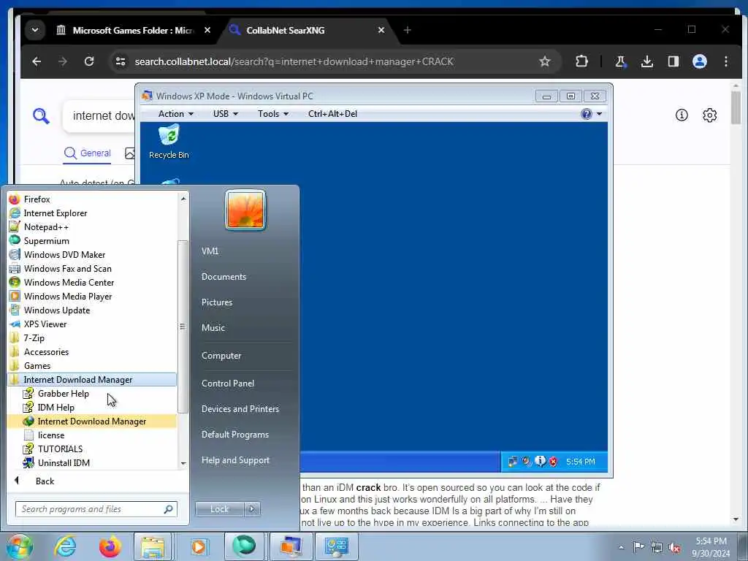Select the General search category tab
This screenshot has width=748, height=561.
[88, 153]
